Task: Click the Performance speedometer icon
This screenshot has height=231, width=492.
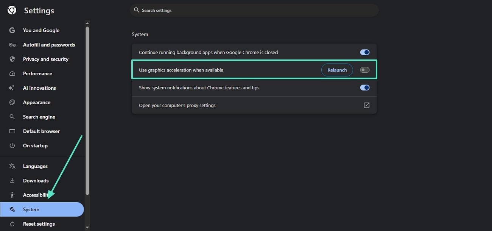Action: (12, 73)
